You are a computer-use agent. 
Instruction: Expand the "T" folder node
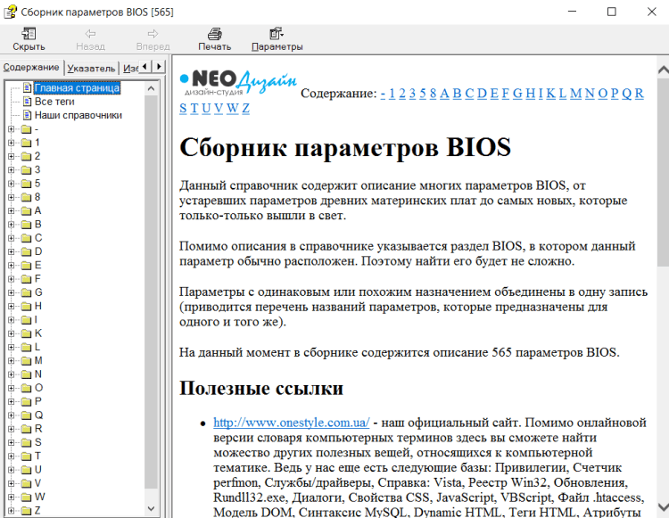coord(12,456)
